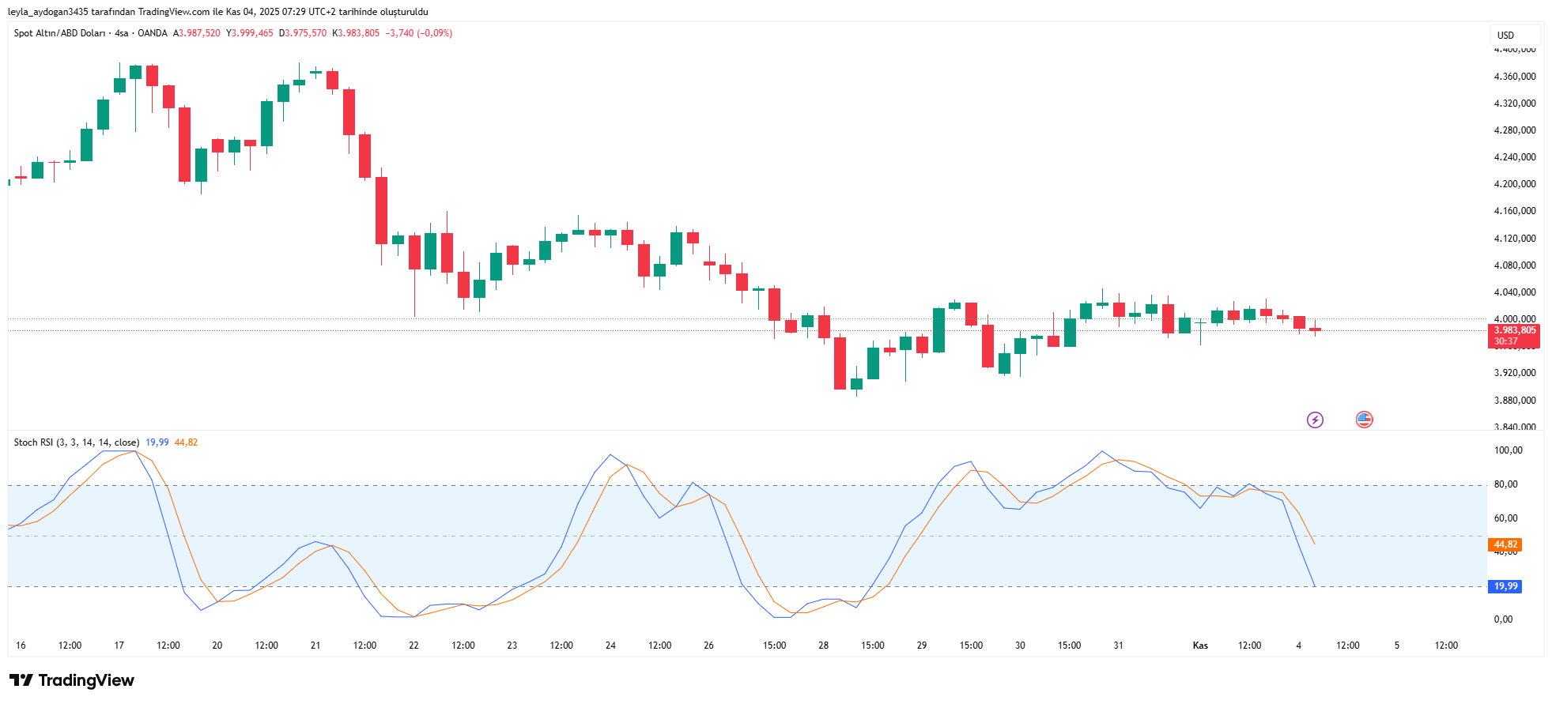Click the closing price value K3.983,805

point(356,33)
